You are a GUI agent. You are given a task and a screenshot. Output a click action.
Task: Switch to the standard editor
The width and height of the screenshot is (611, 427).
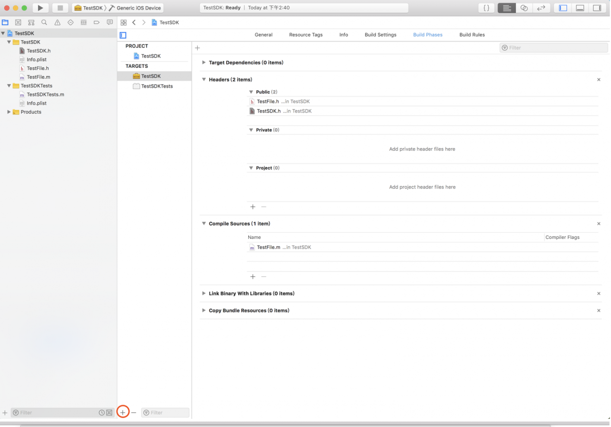coord(507,8)
